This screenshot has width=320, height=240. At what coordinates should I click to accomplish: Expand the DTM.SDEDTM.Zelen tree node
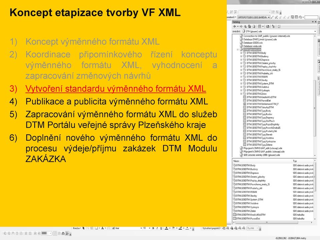[241, 94]
